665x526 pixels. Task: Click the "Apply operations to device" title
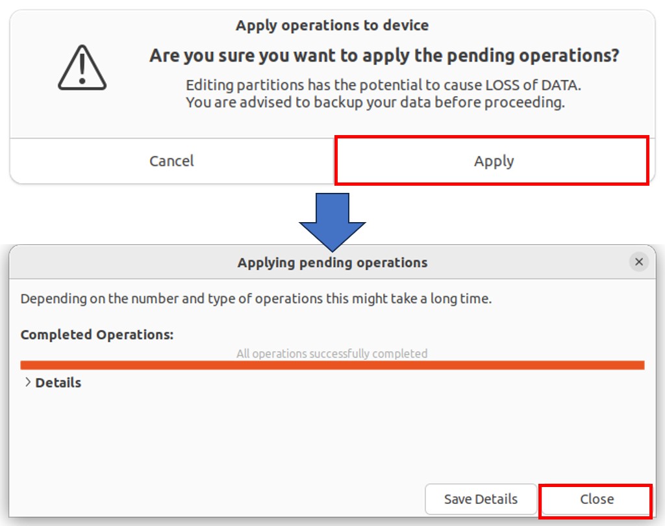tap(332, 25)
